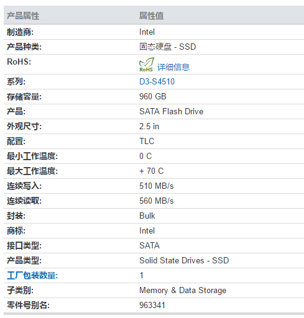The height and width of the screenshot is (318, 304).
Task: Select the Memory & Data Storage subcategory
Action: 183,290
